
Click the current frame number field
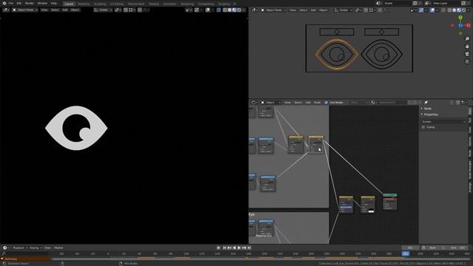[x=410, y=248]
